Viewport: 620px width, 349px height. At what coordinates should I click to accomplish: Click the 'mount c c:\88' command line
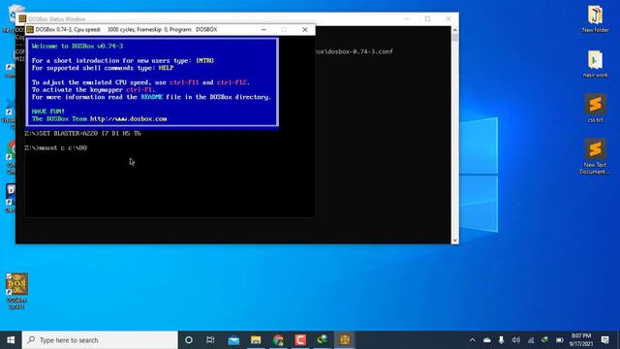tap(55, 148)
